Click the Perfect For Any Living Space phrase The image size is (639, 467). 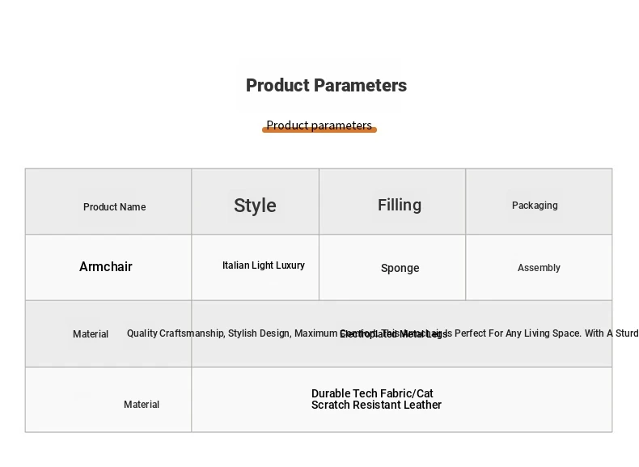point(518,333)
